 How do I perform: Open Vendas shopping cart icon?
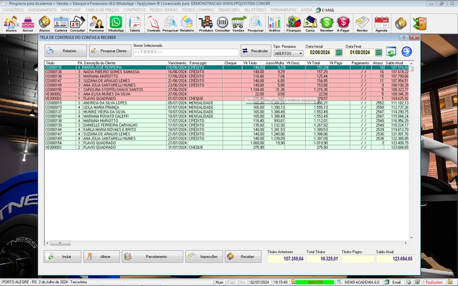tap(238, 23)
